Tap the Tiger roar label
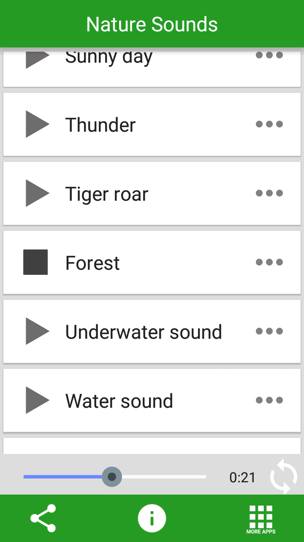 click(107, 194)
